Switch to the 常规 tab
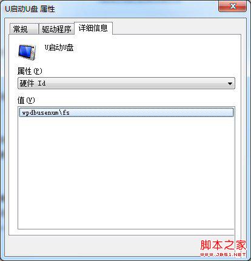This screenshot has width=251, height=261. click(24, 29)
